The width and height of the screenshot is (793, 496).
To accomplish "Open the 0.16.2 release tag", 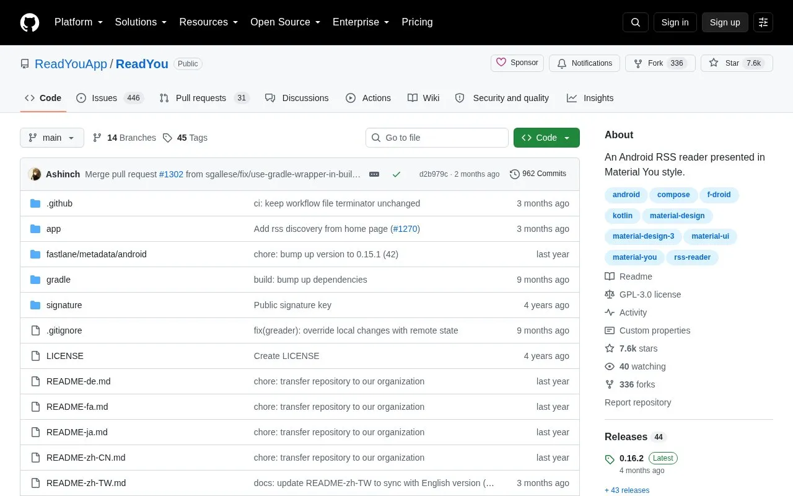I will [631, 458].
